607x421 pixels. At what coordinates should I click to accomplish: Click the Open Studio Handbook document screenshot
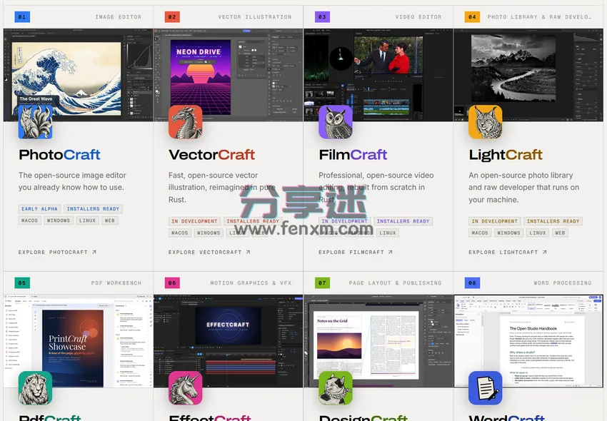coord(528,341)
